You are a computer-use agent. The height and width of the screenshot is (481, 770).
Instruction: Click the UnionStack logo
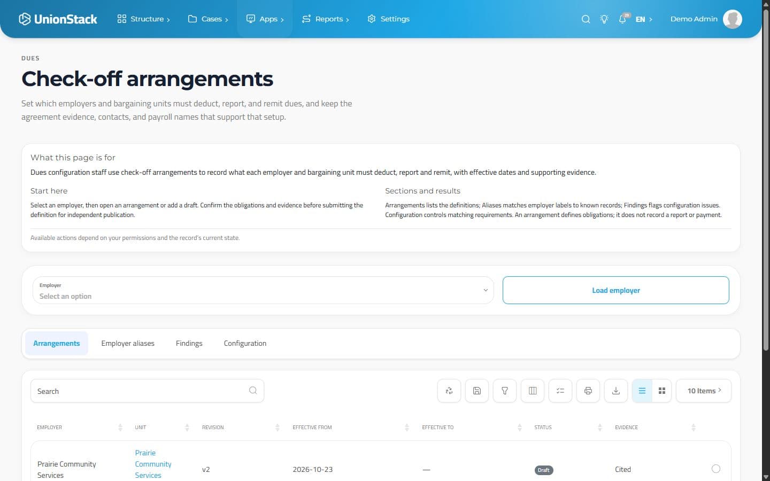pos(58,19)
